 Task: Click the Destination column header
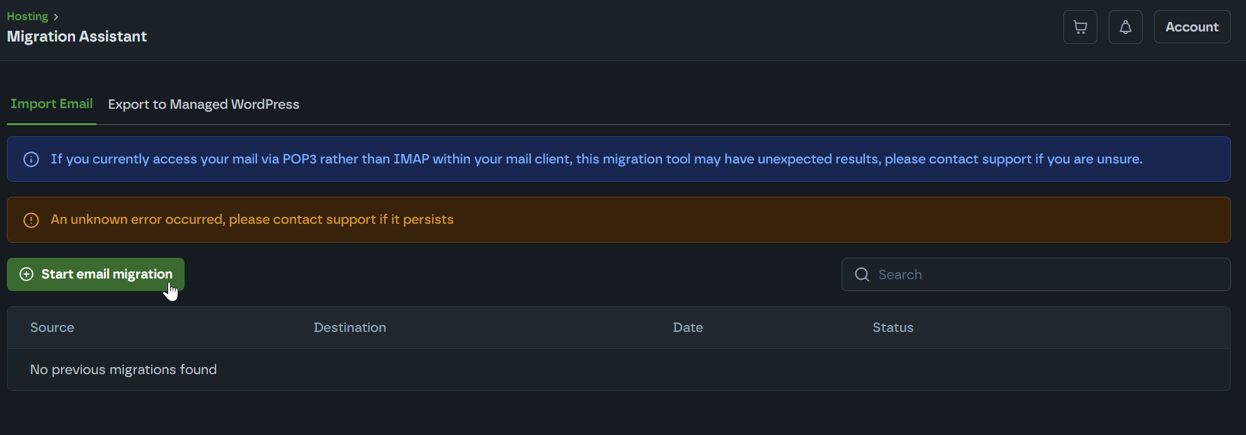[x=350, y=328]
